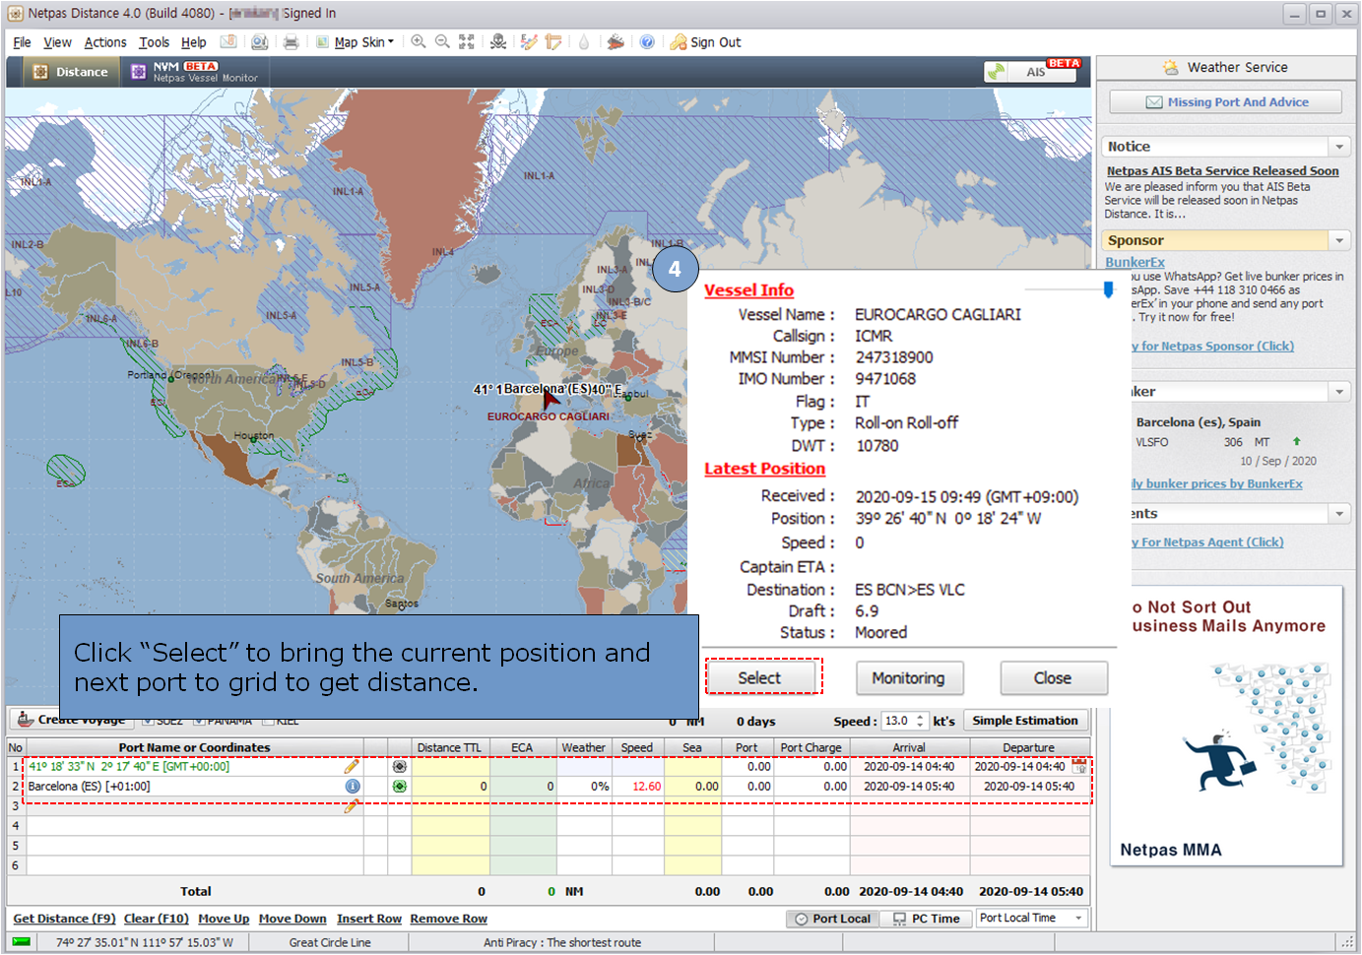The height and width of the screenshot is (955, 1362).
Task: Click the Distance tab compass icon
Action: point(40,72)
